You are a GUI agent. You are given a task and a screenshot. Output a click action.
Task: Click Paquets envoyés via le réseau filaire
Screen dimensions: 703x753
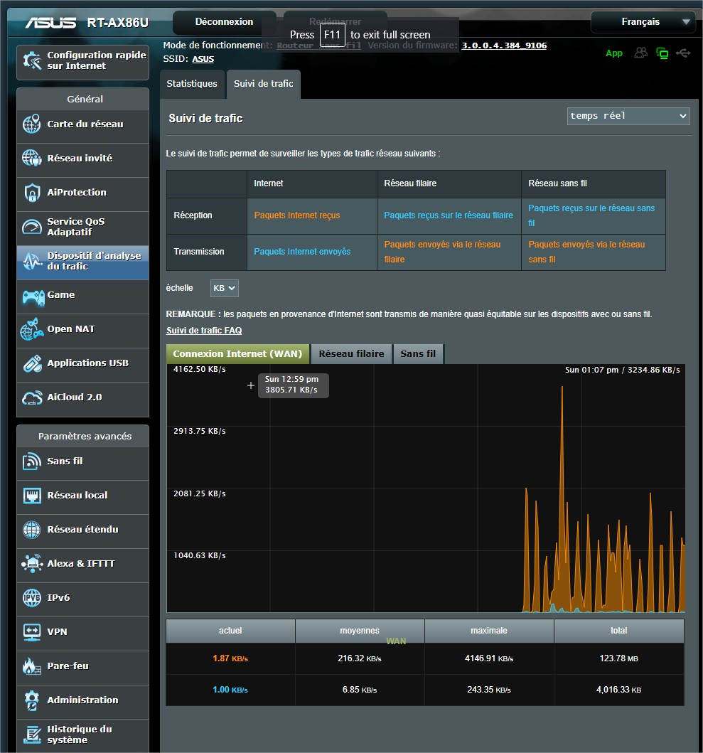tap(442, 252)
